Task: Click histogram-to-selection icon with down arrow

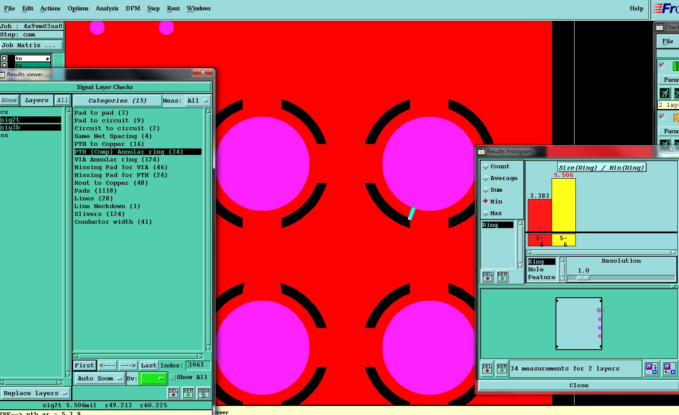Action: pos(651,369)
